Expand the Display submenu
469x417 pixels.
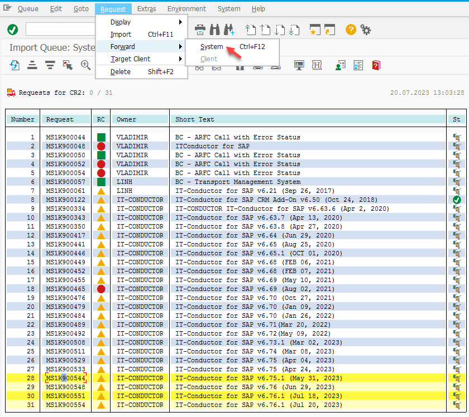click(x=141, y=22)
